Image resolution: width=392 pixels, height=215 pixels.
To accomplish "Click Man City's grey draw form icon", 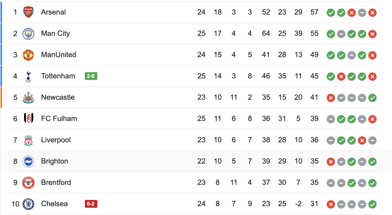I will click(341, 34).
